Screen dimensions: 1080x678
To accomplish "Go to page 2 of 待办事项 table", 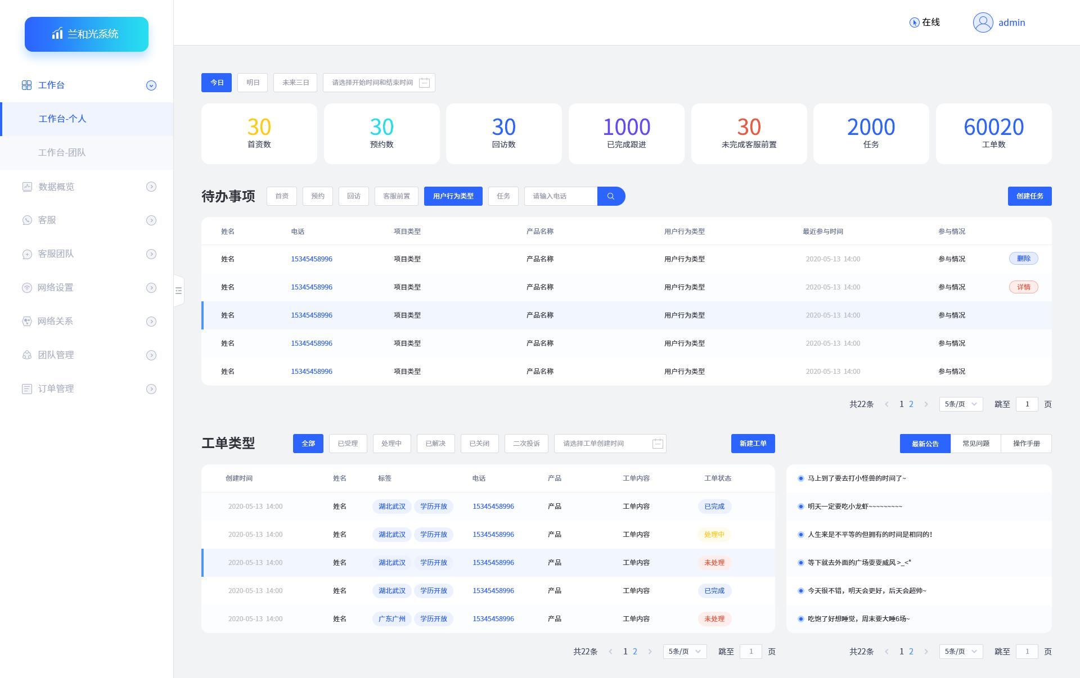I will coord(911,404).
